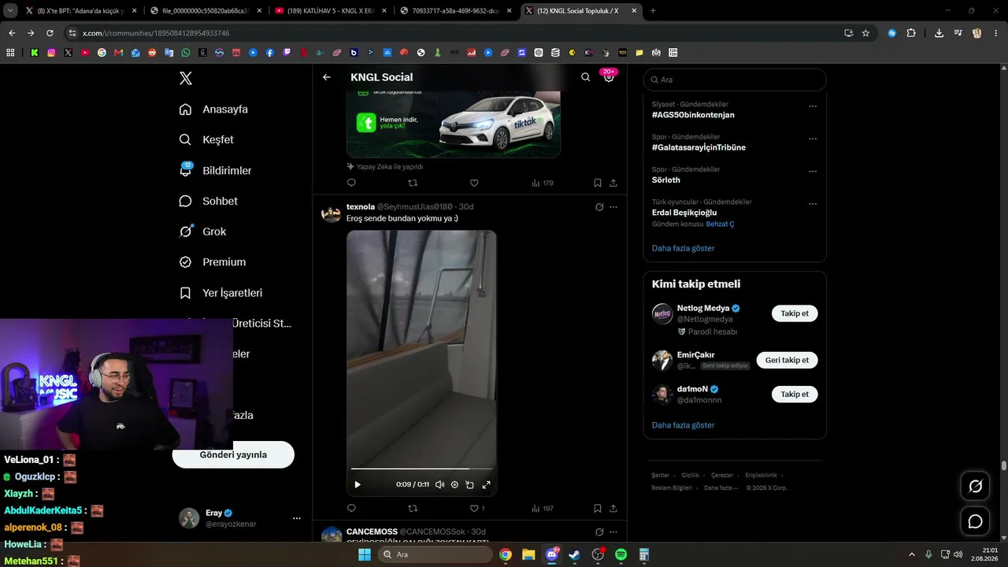Bookmark this page with star icon
The height and width of the screenshot is (567, 1008).
[865, 33]
